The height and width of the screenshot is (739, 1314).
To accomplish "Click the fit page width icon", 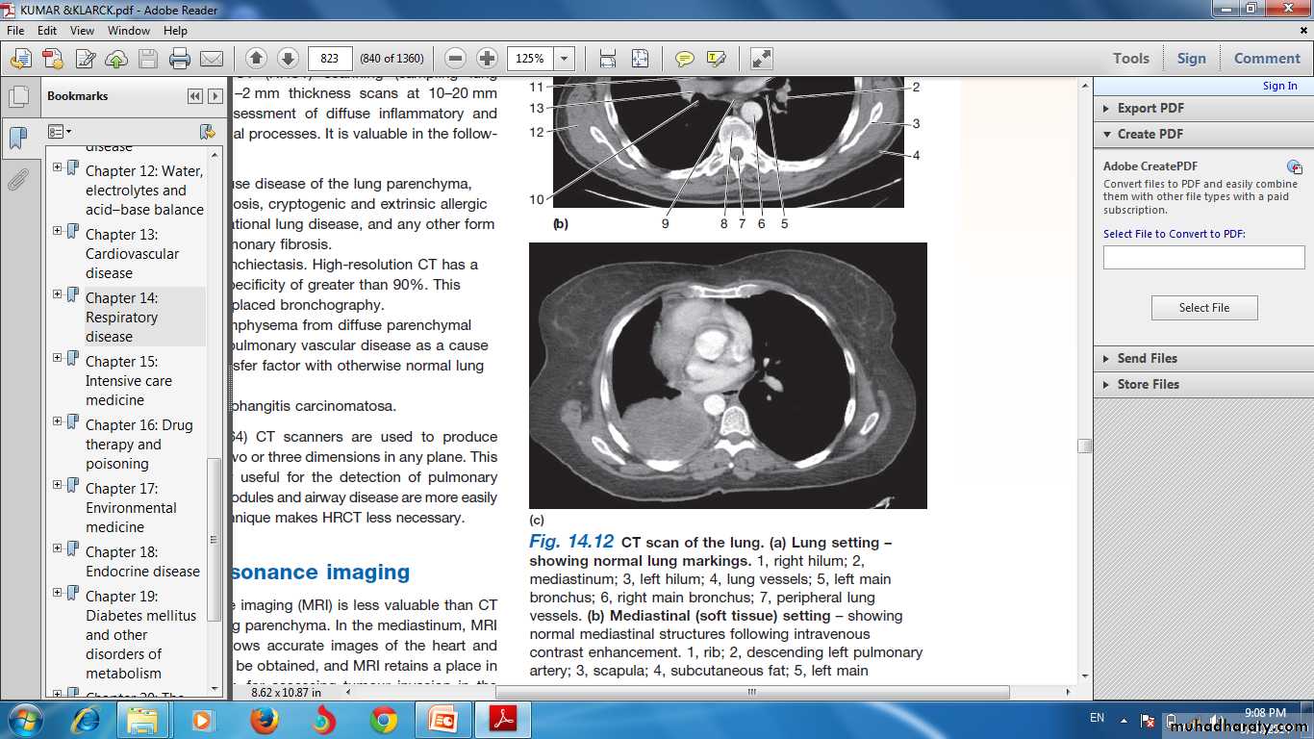I will pos(607,59).
